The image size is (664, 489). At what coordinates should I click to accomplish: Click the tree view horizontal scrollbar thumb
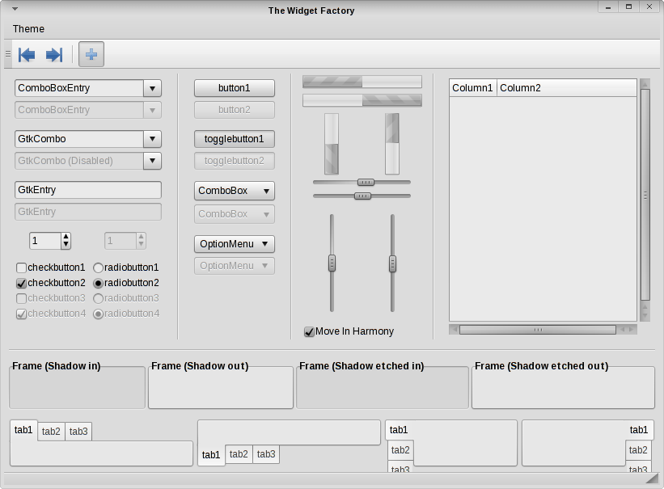point(538,330)
